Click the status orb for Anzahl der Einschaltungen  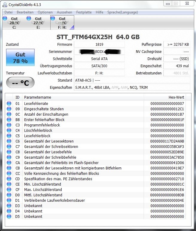pyautogui.click(x=9, y=114)
